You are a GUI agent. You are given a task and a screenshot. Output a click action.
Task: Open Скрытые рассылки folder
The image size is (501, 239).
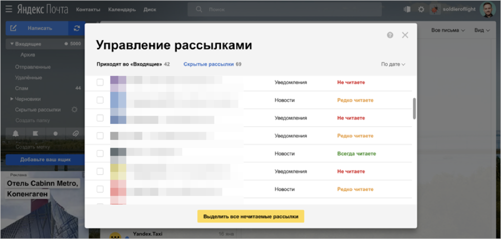tap(37, 109)
